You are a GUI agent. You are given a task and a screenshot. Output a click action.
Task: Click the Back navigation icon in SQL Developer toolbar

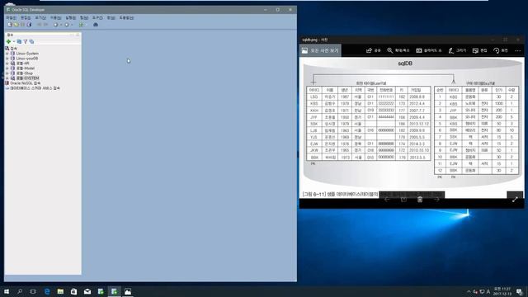[55, 25]
